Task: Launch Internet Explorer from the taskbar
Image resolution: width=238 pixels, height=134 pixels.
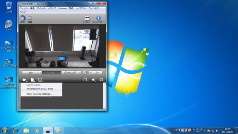Action: pyautogui.click(x=16, y=131)
